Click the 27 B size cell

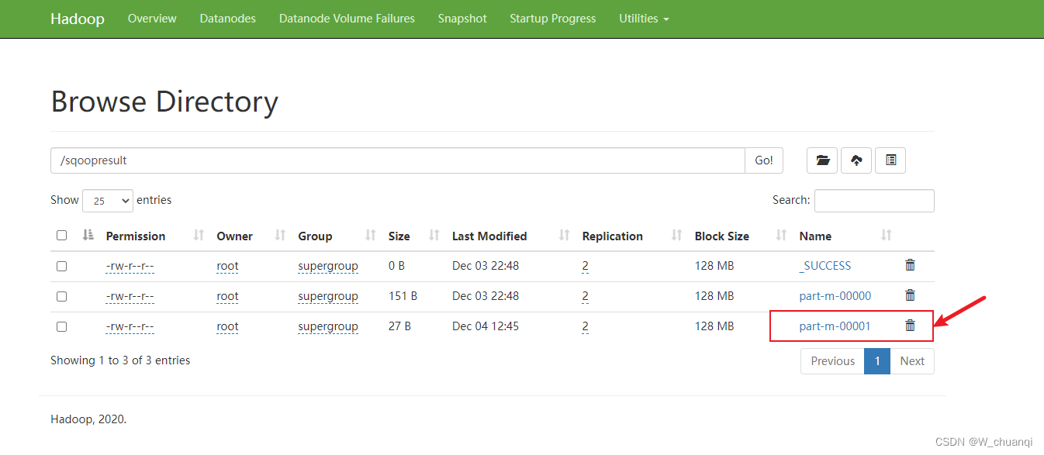[x=399, y=326]
